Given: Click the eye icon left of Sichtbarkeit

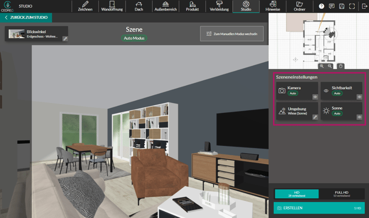Looking at the screenshot, I should pyautogui.click(x=326, y=91).
